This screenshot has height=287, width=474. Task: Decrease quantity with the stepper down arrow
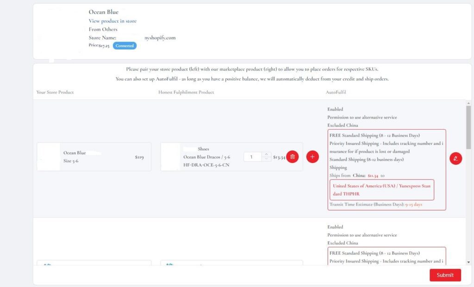(x=266, y=159)
